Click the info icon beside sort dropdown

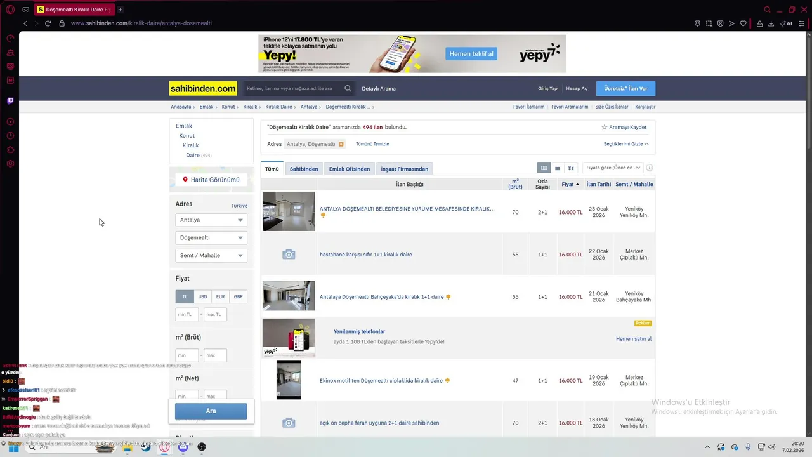pos(650,168)
